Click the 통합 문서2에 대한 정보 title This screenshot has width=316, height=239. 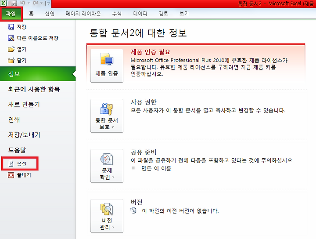(x=138, y=33)
